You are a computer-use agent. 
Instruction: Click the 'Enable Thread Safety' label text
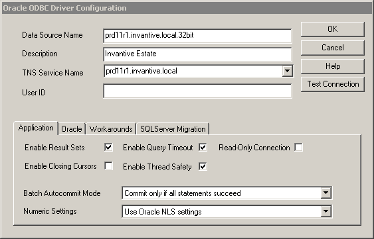pos(157,167)
